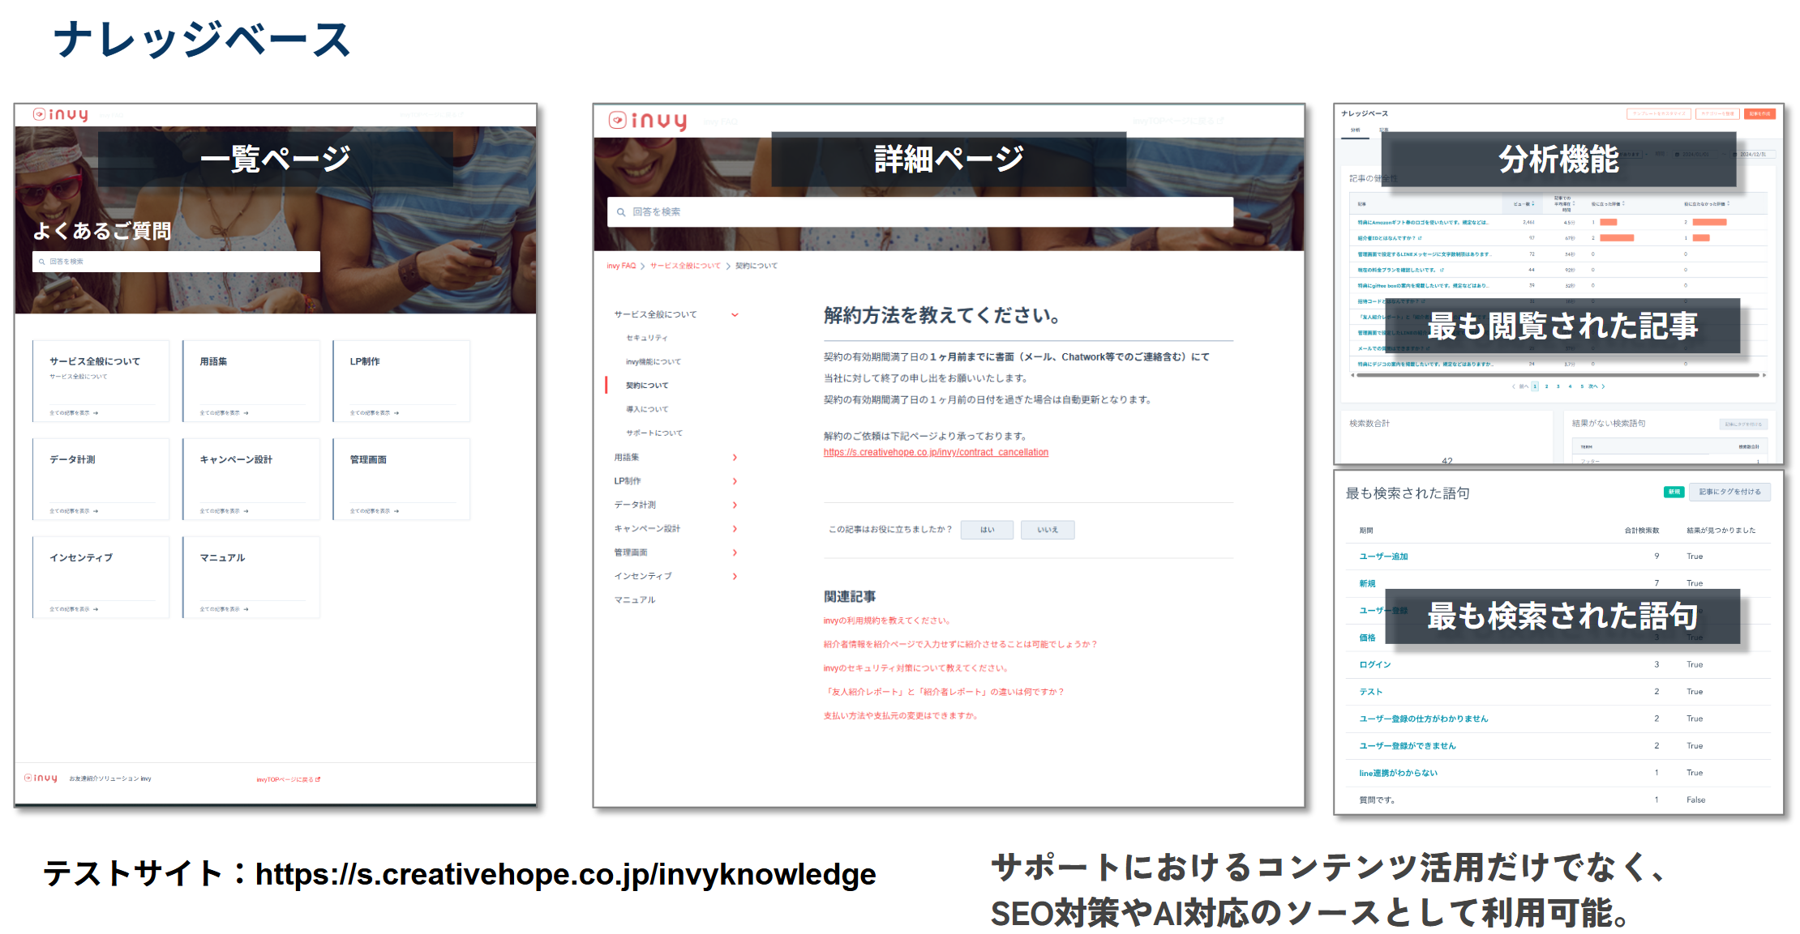Select the 分析 tab in the knowledge base
Screen dimensions: 1800x934
[x=1355, y=131]
